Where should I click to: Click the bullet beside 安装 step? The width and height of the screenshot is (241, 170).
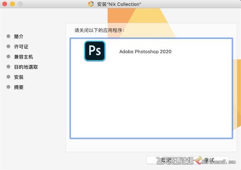(x=8, y=77)
